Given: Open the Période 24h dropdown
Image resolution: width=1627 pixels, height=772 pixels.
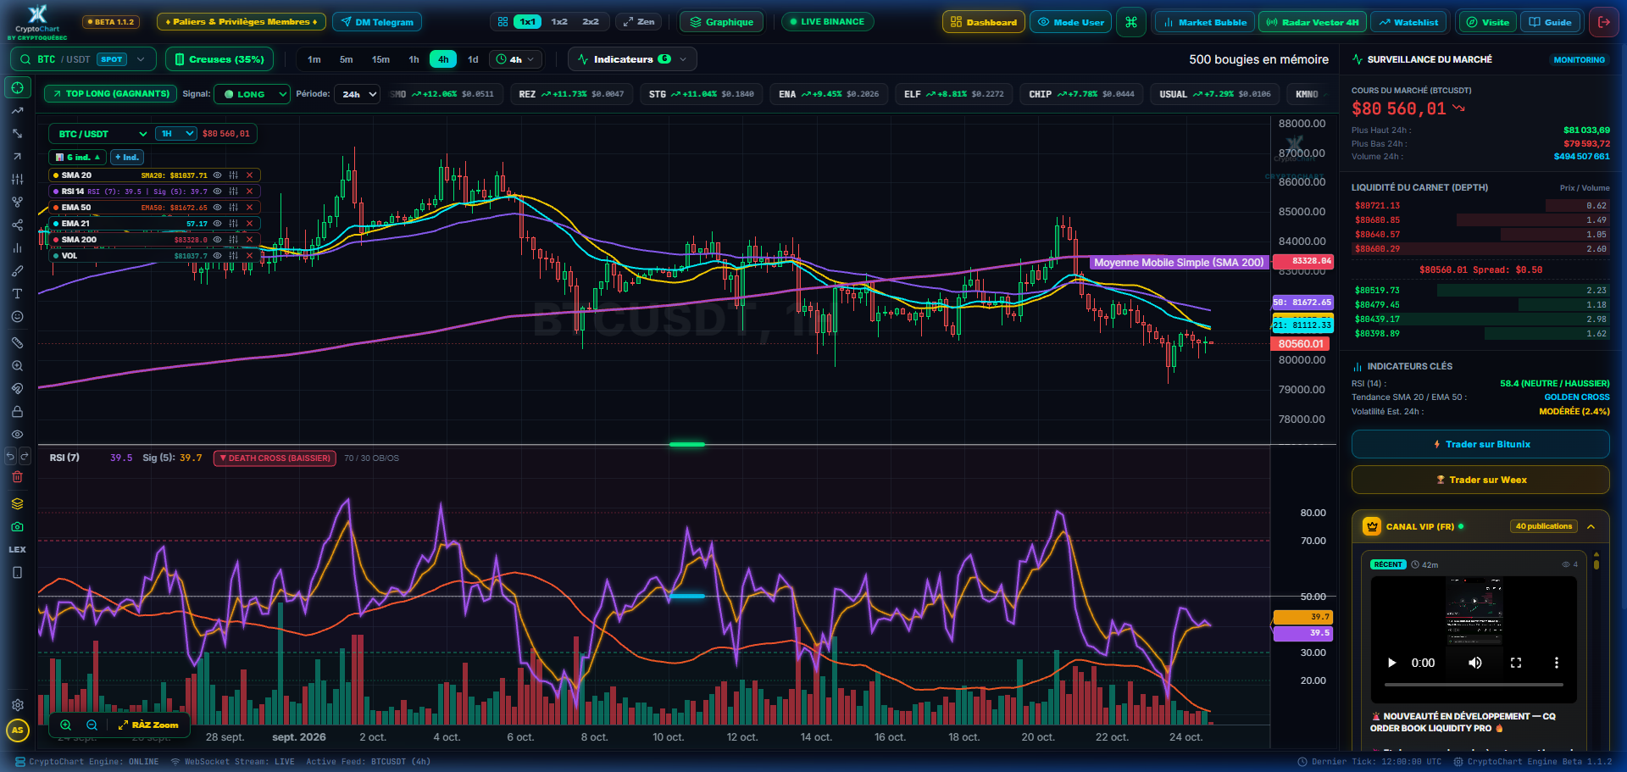Looking at the screenshot, I should [x=357, y=94].
